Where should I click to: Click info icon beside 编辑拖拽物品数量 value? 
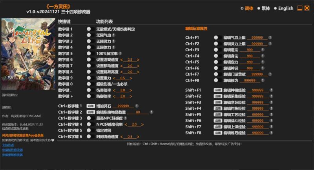152,112
